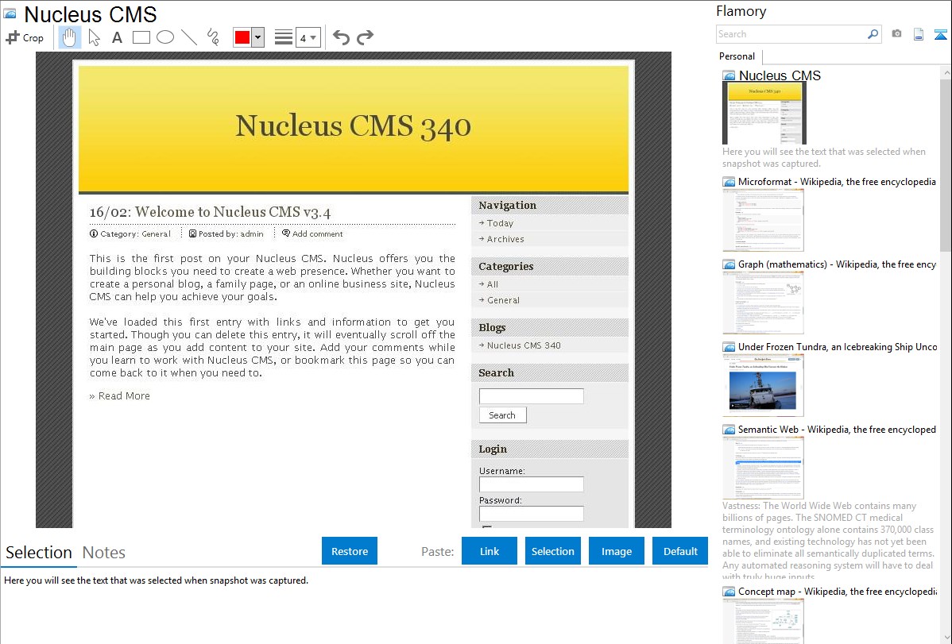Pick the rectangle shape tool

[141, 37]
